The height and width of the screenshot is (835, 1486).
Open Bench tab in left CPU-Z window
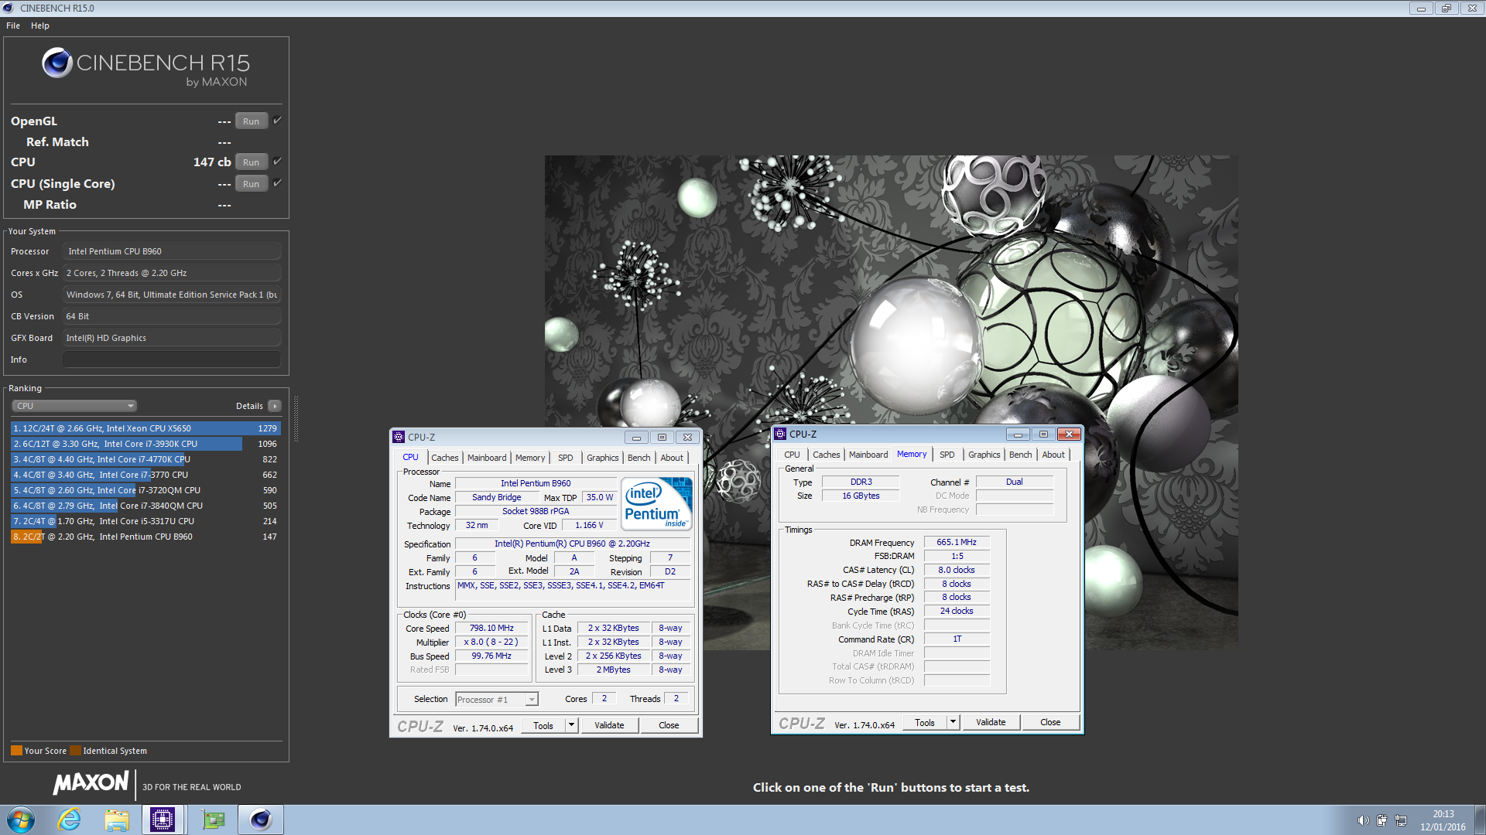point(639,458)
